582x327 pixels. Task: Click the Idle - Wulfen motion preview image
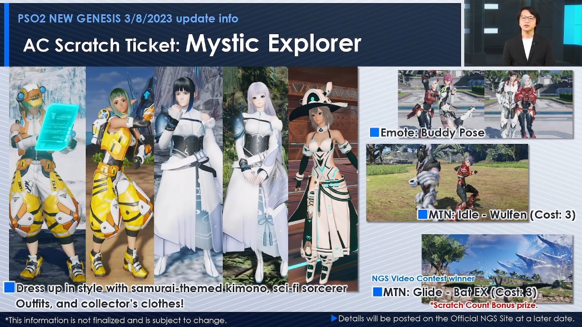(447, 183)
